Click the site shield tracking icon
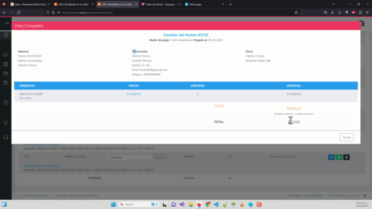 coord(48,13)
